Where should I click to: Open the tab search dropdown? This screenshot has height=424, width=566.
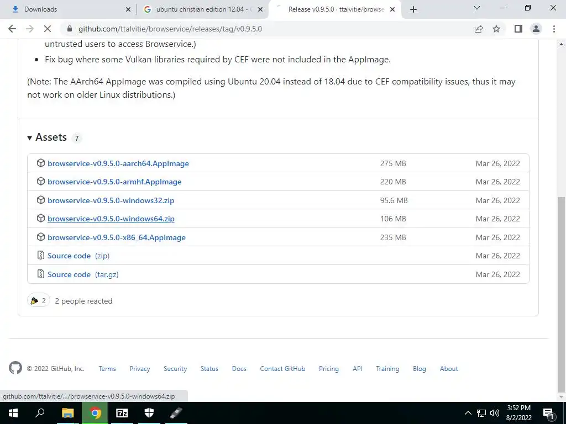[477, 8]
